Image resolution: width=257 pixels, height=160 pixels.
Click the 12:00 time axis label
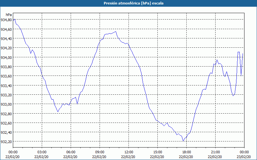click(129, 152)
